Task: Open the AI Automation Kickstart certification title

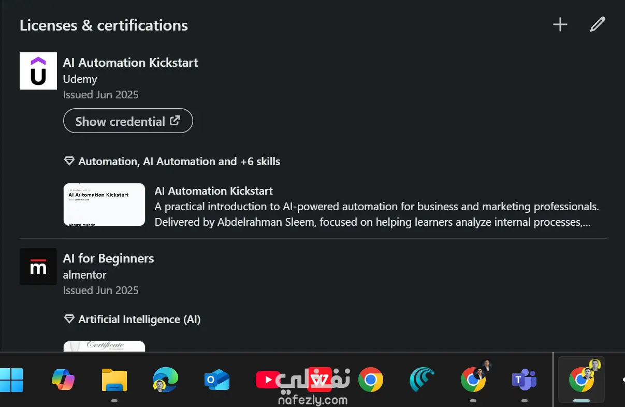Action: (130, 63)
